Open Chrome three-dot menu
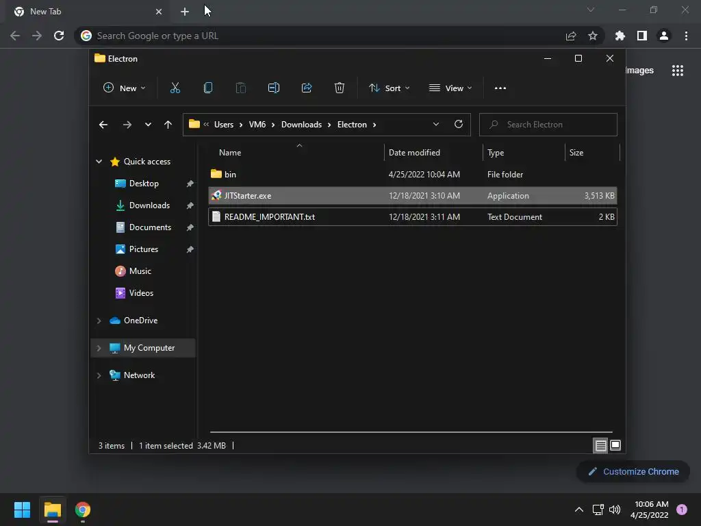 click(x=686, y=36)
